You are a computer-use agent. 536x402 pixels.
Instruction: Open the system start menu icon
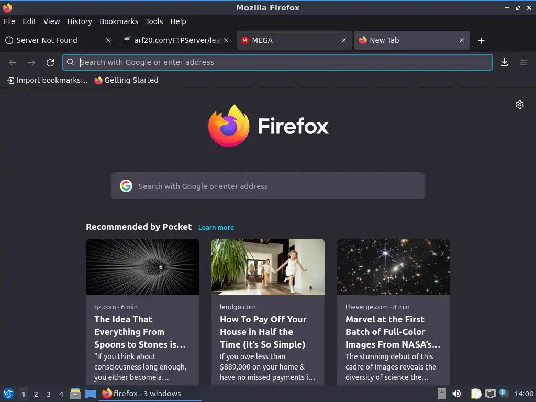pyautogui.click(x=8, y=394)
